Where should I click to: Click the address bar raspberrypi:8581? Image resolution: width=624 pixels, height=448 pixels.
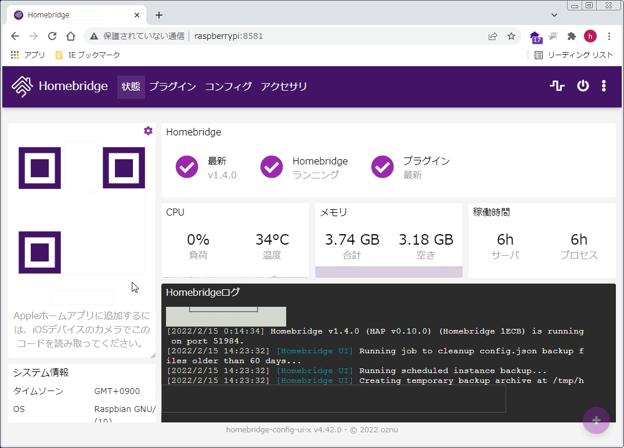pyautogui.click(x=229, y=36)
